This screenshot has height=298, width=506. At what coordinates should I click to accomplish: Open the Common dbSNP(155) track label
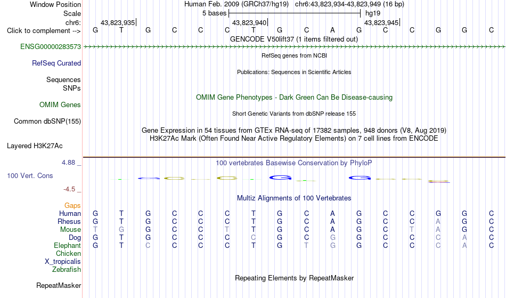click(x=47, y=121)
